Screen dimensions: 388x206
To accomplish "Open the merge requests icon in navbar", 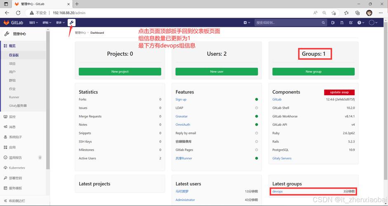I will coord(342,23).
